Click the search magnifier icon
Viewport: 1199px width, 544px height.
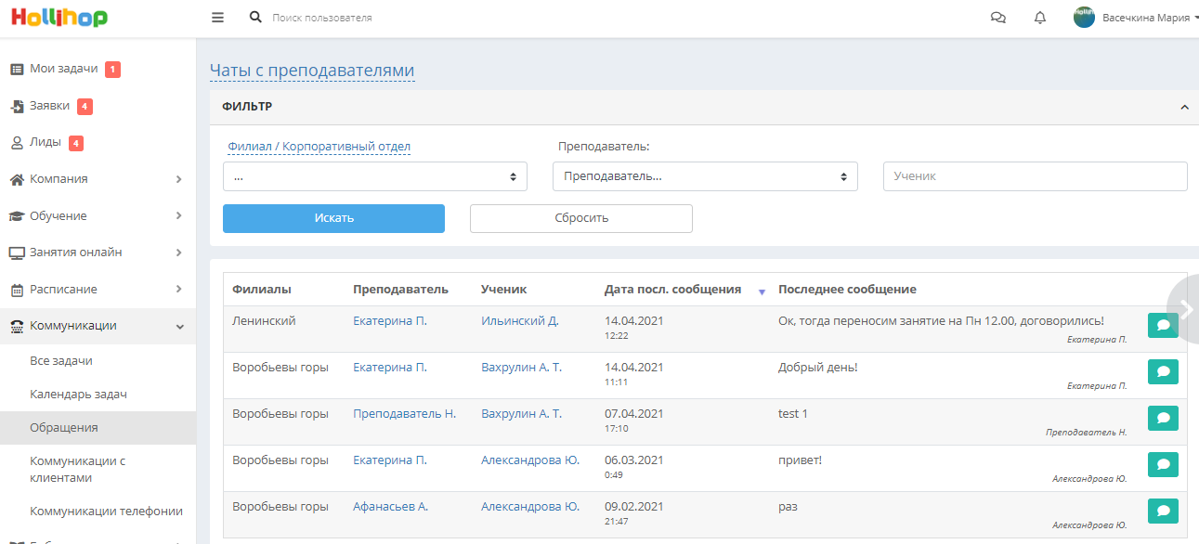(x=255, y=18)
